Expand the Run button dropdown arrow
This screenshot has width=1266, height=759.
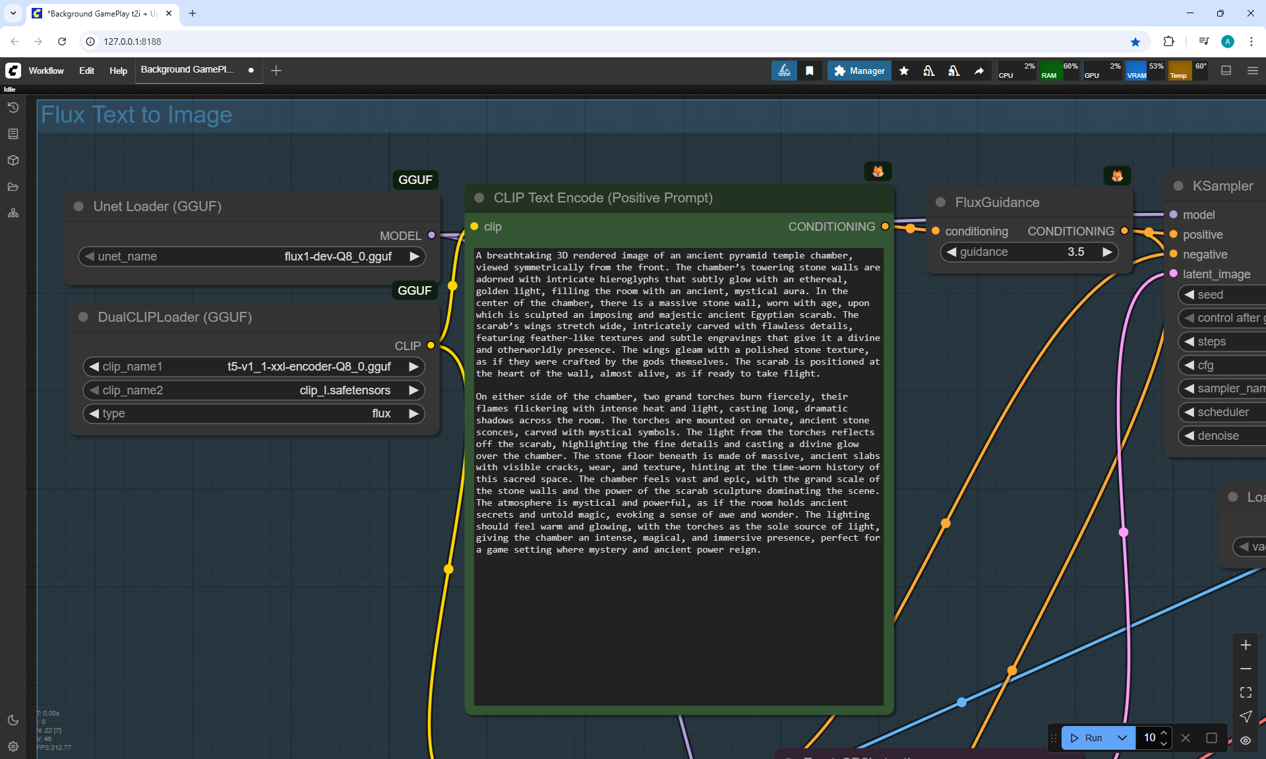point(1122,738)
